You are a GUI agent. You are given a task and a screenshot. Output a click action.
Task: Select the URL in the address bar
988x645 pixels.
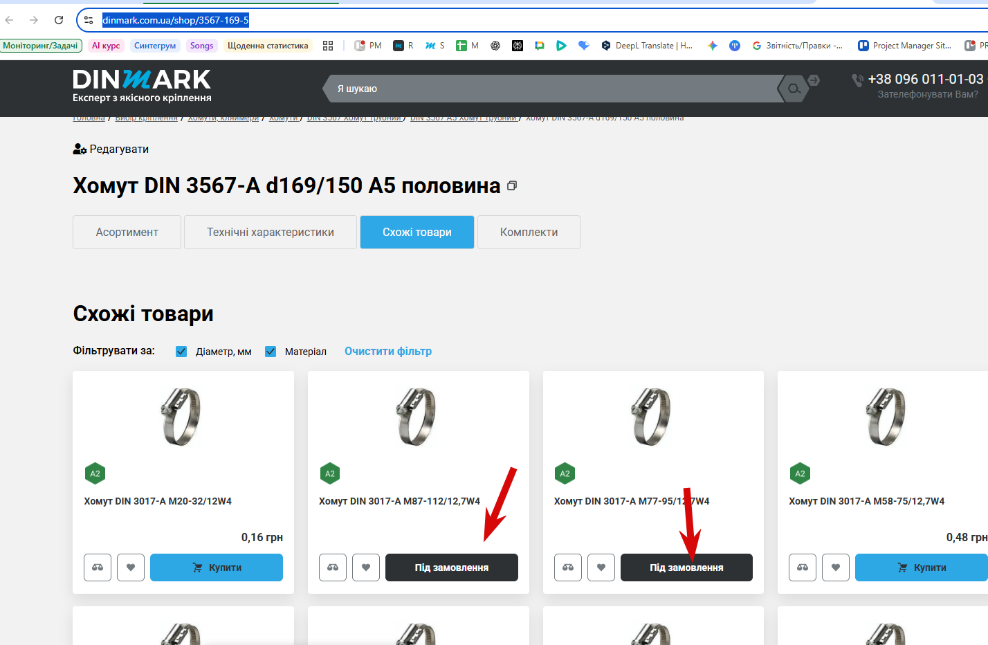click(x=176, y=20)
